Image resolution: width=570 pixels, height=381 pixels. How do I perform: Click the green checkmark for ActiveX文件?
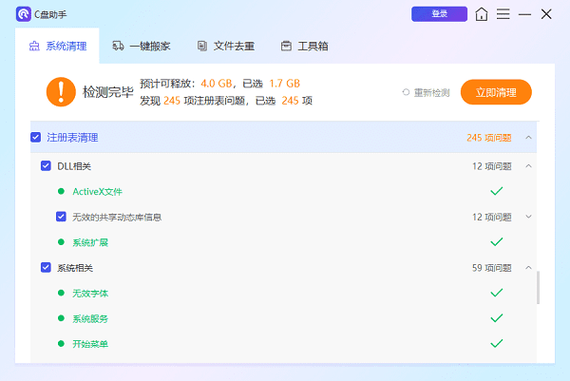(x=496, y=191)
